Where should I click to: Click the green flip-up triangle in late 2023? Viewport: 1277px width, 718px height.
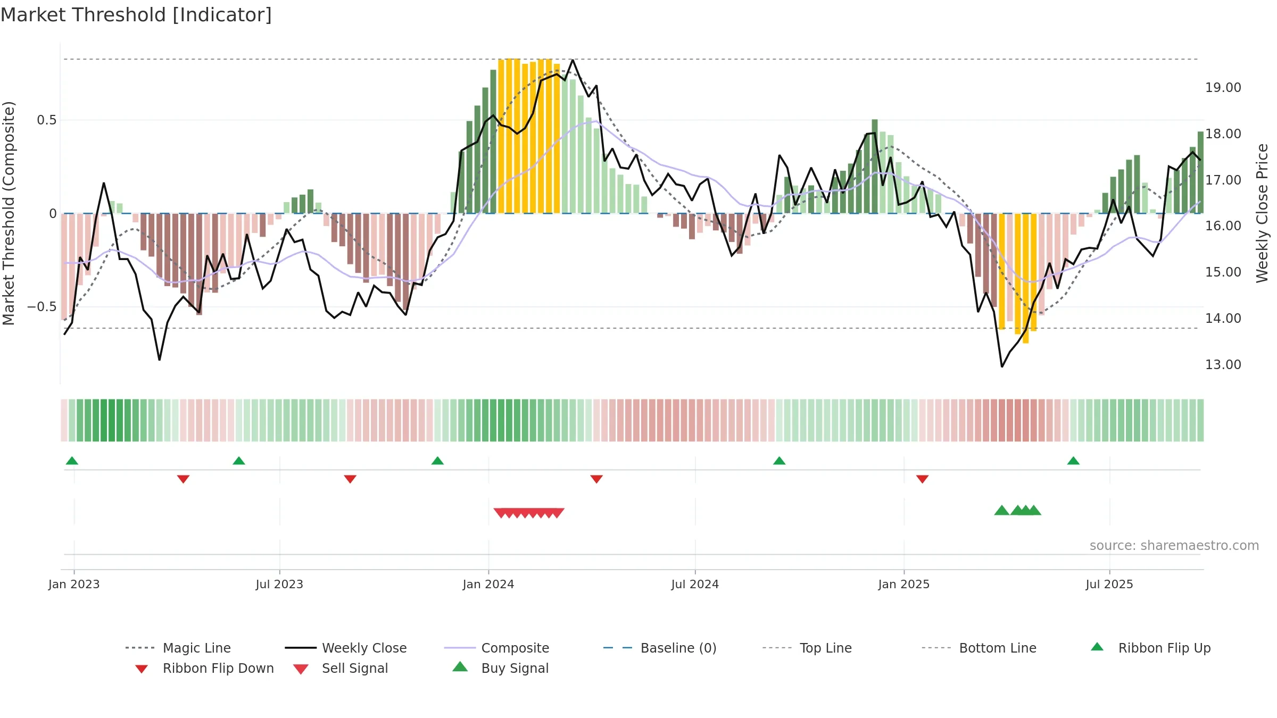point(437,461)
